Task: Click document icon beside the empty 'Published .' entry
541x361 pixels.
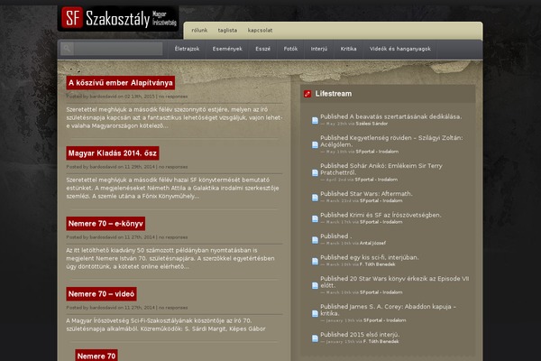Action: 315,240
